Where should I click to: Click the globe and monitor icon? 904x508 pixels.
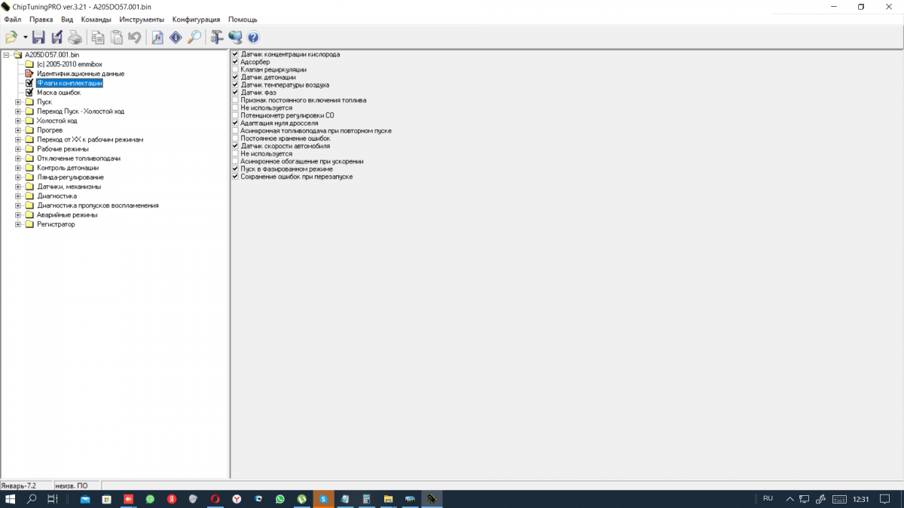tap(235, 37)
